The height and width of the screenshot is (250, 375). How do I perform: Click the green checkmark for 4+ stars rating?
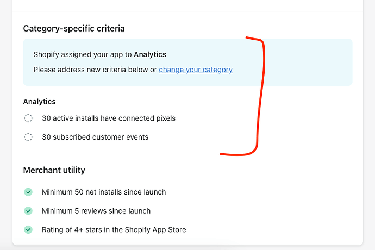28,229
